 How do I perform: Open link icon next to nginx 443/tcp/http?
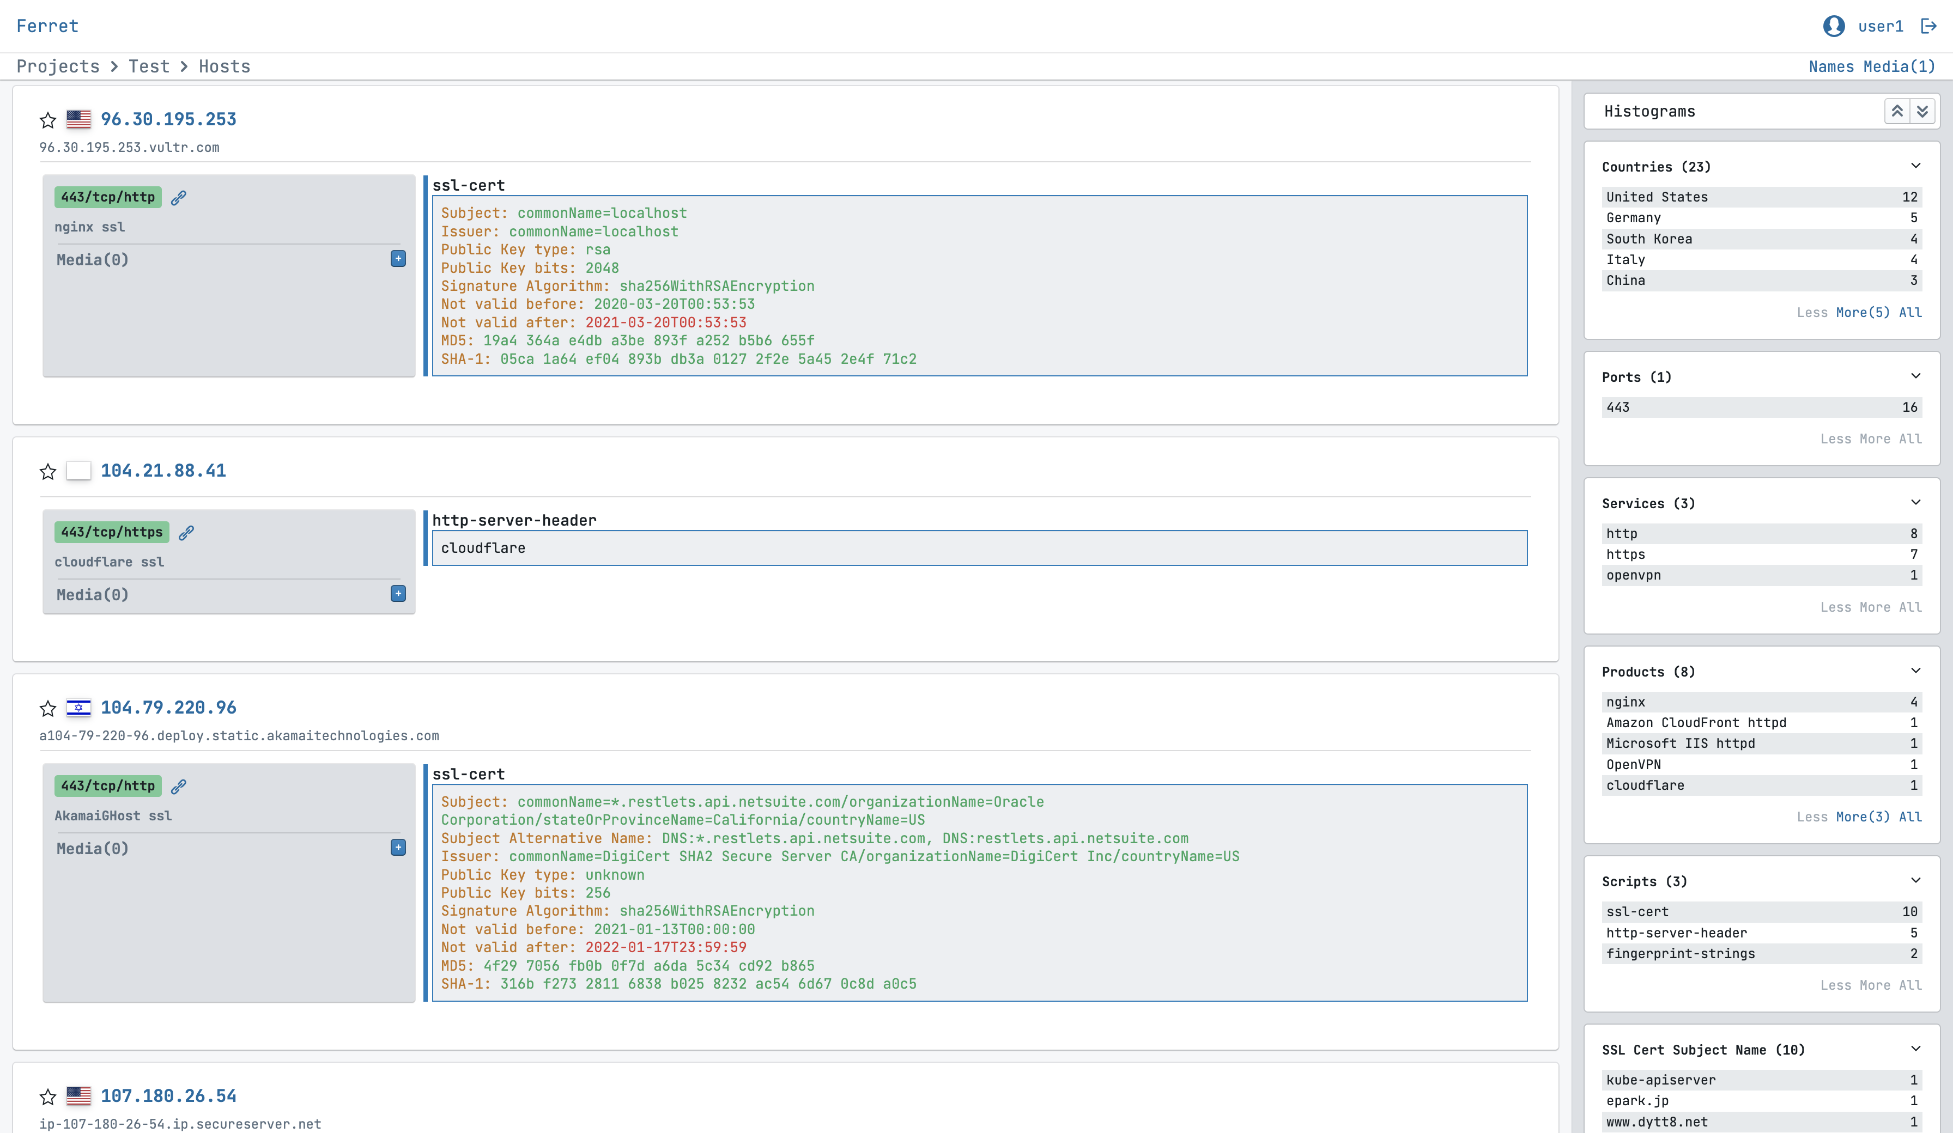pyautogui.click(x=179, y=198)
